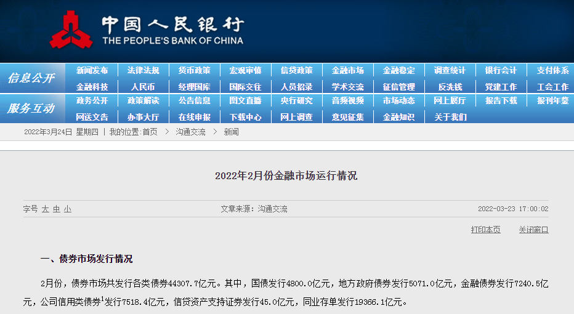Click the date text 2022年3月24日 星期四

tap(61, 132)
